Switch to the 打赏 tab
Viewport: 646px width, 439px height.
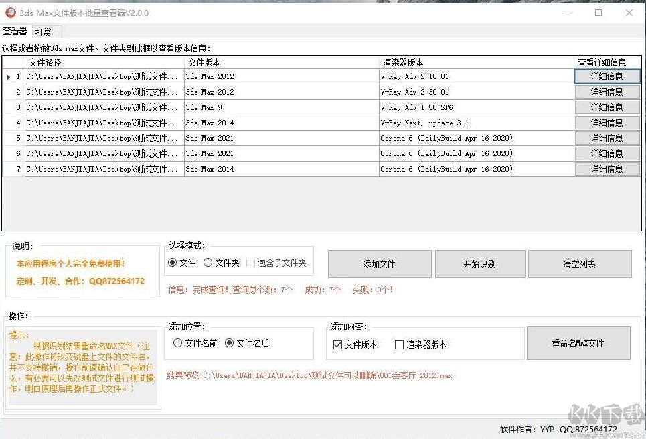tap(44, 32)
